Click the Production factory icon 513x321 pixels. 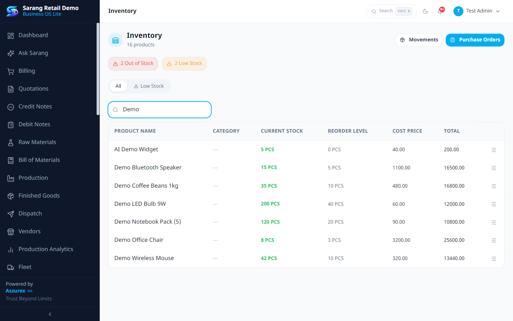pos(11,178)
